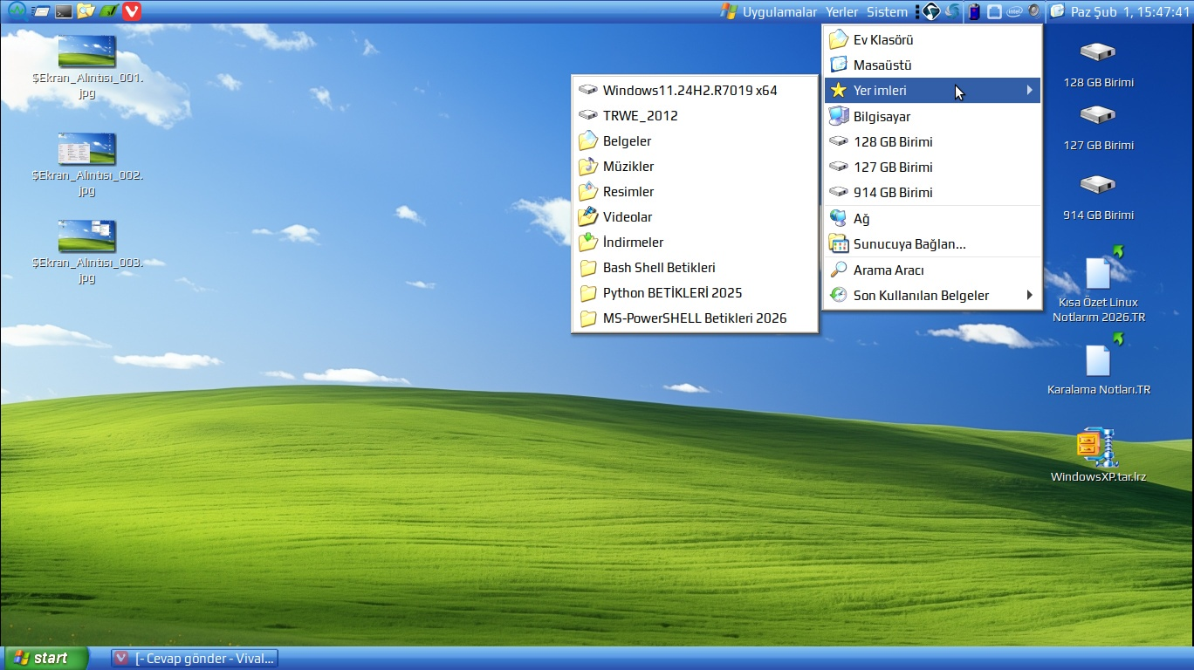Click the battery indicator in the system tray
This screenshot has height=670, width=1194.
coord(974,11)
